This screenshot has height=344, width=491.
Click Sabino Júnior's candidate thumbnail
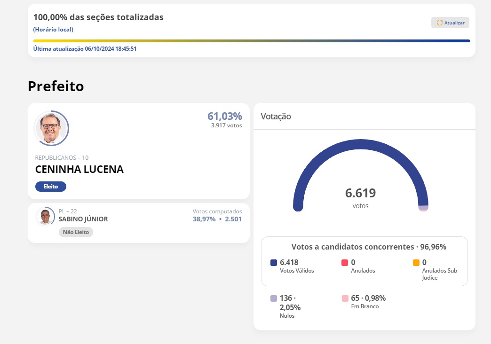click(x=45, y=216)
